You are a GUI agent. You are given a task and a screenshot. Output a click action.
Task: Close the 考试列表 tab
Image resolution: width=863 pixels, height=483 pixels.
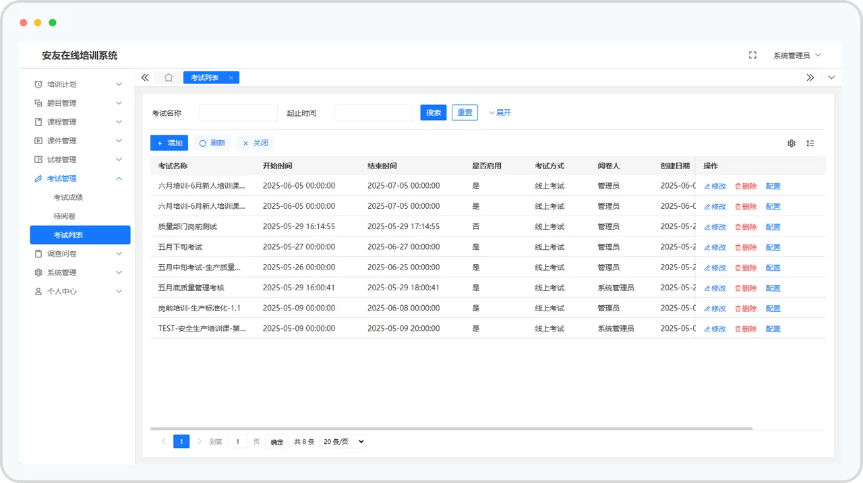click(x=231, y=77)
